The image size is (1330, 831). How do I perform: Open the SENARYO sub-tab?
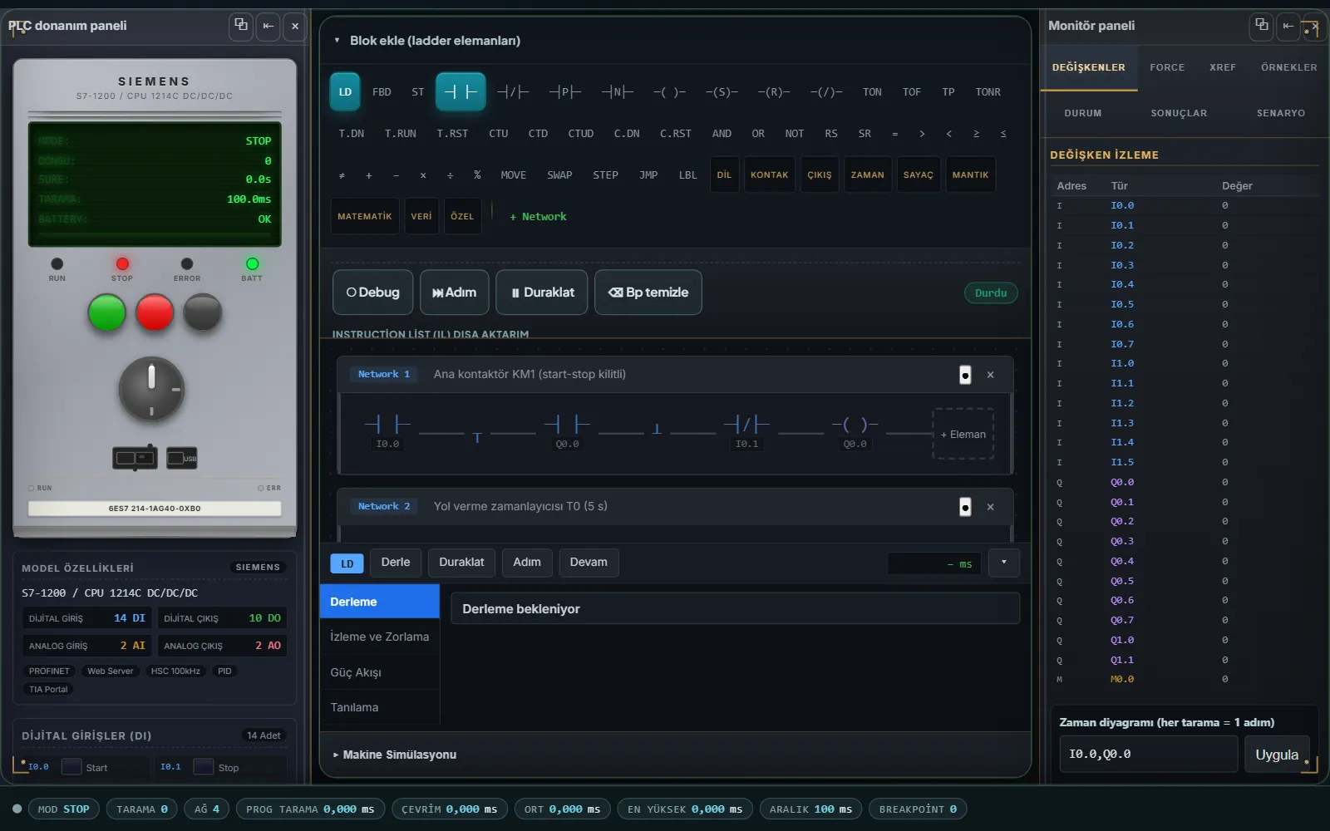[1280, 113]
